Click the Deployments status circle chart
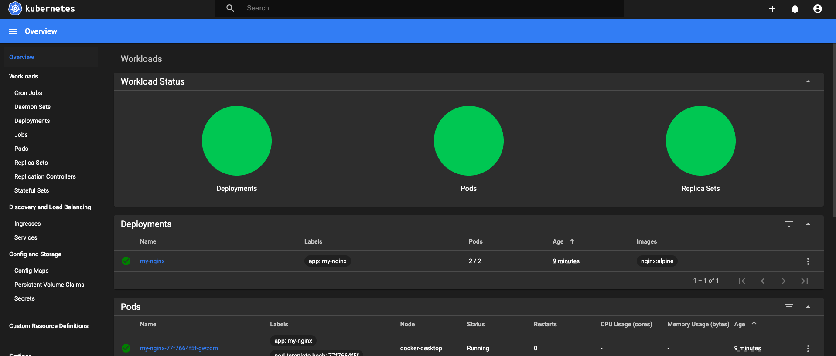836x356 pixels. [x=237, y=141]
